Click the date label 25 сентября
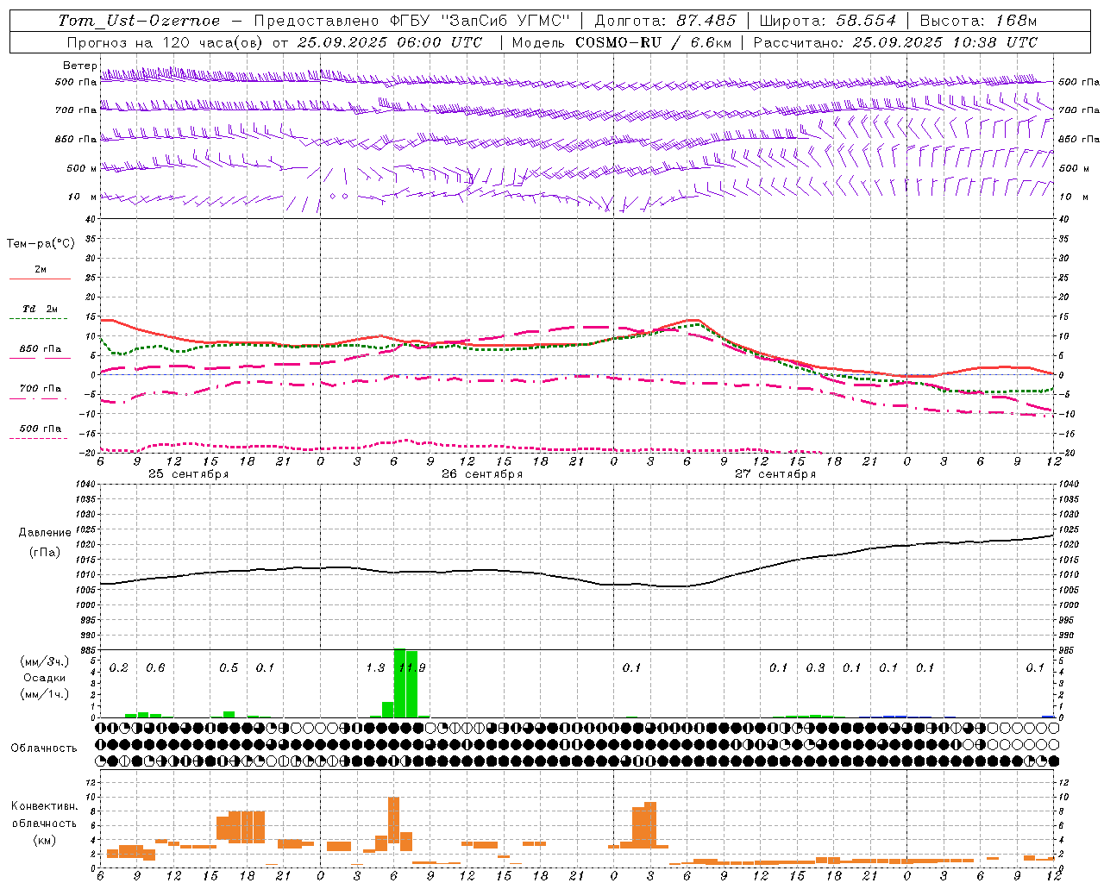Viewport: 1104px width, 883px height. point(189,474)
